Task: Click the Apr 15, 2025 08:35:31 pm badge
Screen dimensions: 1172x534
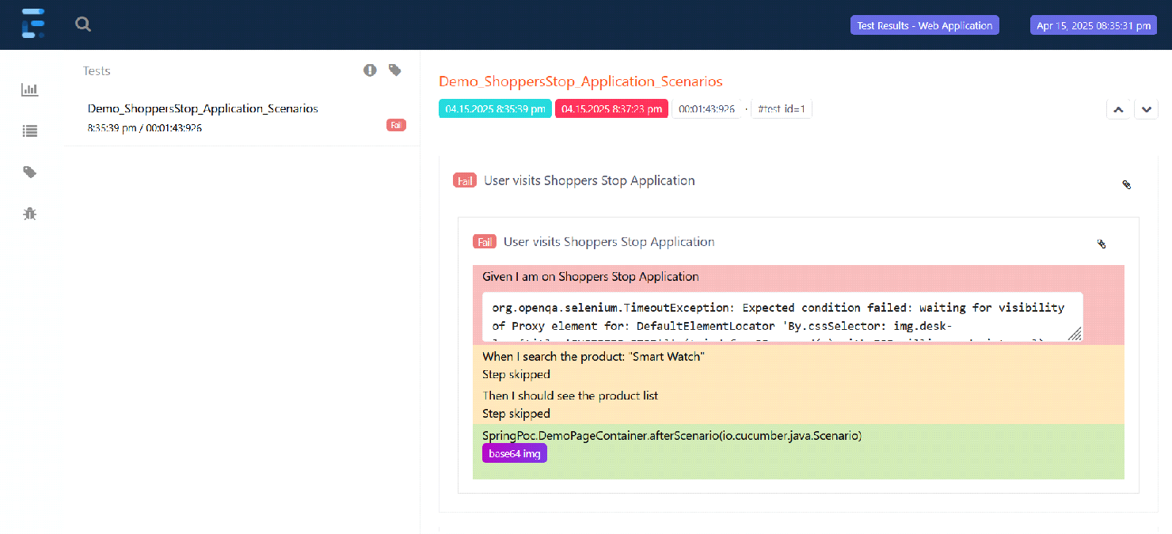Action: [1094, 25]
